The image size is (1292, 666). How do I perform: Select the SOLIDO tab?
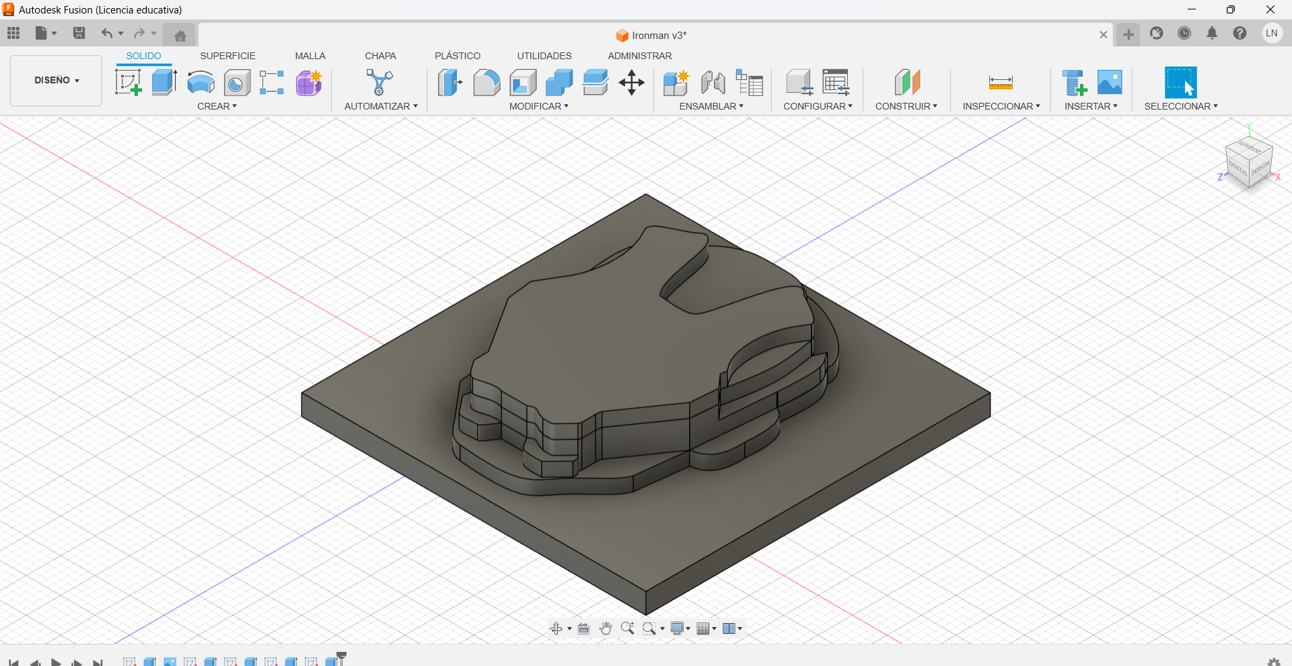pyautogui.click(x=143, y=56)
